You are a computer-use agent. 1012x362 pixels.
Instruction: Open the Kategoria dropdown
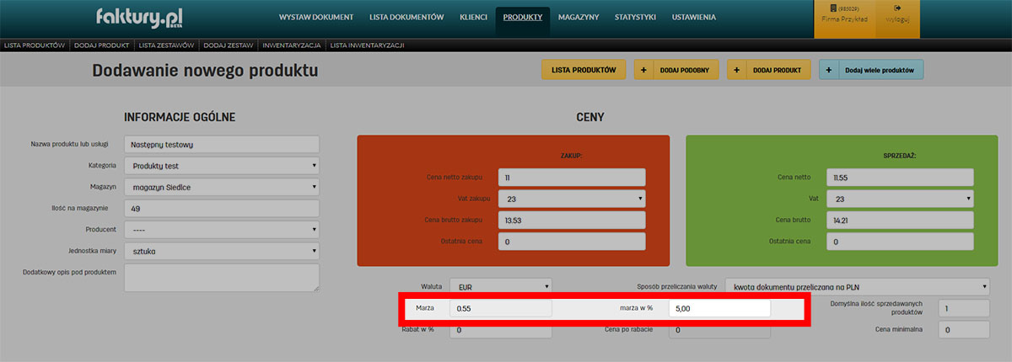click(222, 166)
